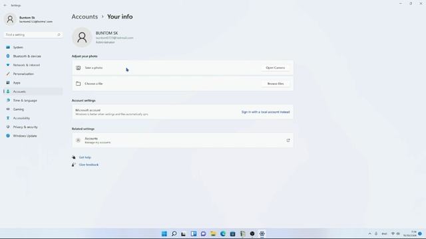Viewport: 426px width, 239px height.
Task: Click the Accounts breadcrumb heading
Action: [x=85, y=17]
